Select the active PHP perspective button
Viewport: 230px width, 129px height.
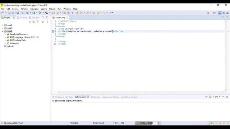tap(220, 13)
